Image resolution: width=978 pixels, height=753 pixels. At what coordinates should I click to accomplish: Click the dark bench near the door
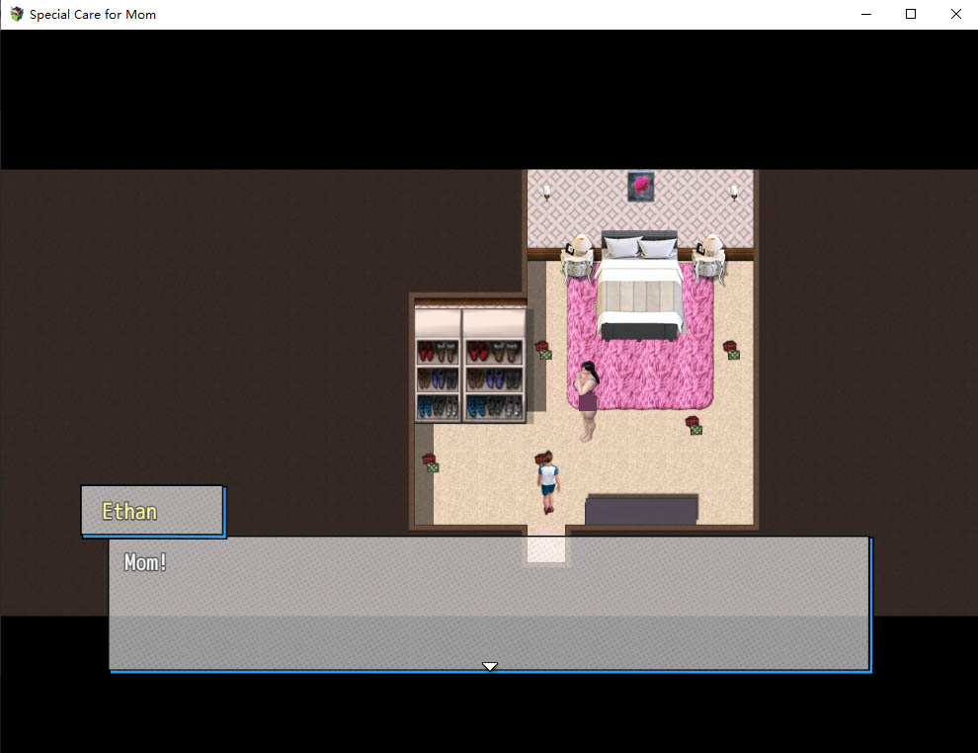641,509
